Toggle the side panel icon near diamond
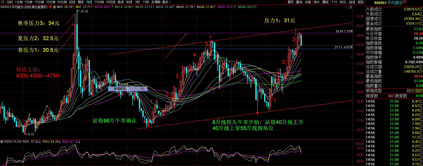 pos(350,7)
